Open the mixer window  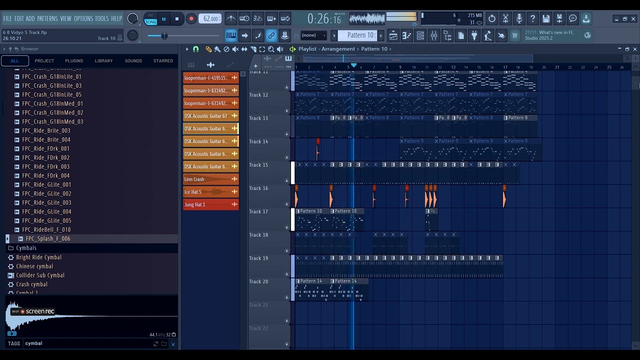point(434,35)
